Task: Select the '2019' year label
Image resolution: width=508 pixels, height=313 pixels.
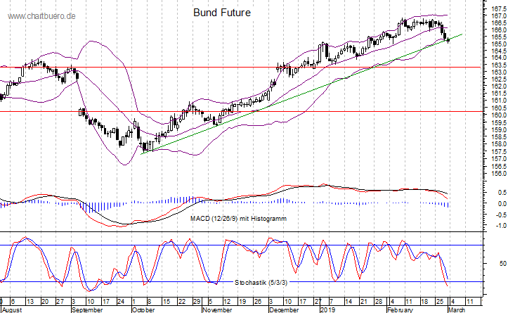Action: coord(327,309)
